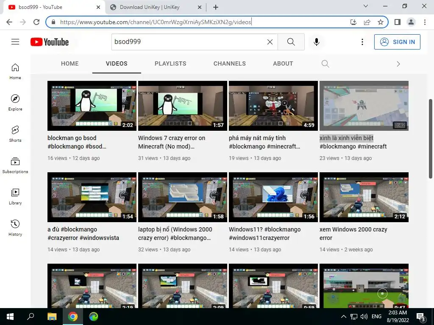Image resolution: width=434 pixels, height=325 pixels.
Task: Click title Windows 7 crazy error on Minecraft
Action: pos(172,142)
